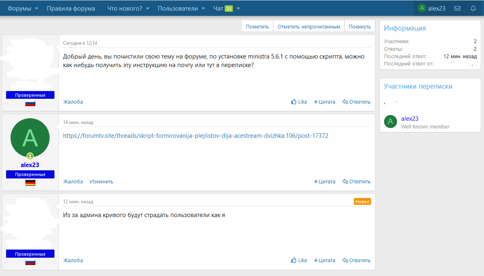Click Жалоба under the first message
This screenshot has width=484, height=276.
[x=73, y=102]
